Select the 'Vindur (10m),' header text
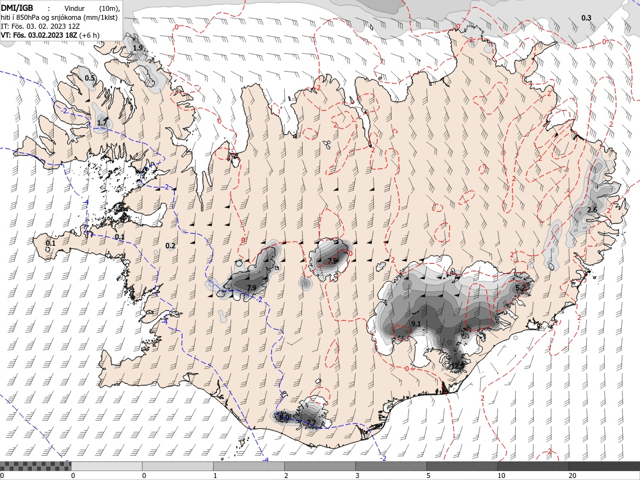The image size is (640, 480). pyautogui.click(x=92, y=8)
